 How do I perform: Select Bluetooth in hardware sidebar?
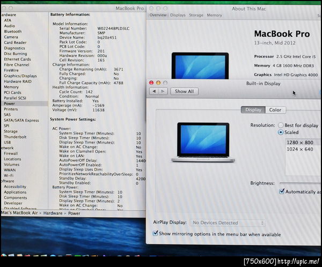tap(13, 32)
